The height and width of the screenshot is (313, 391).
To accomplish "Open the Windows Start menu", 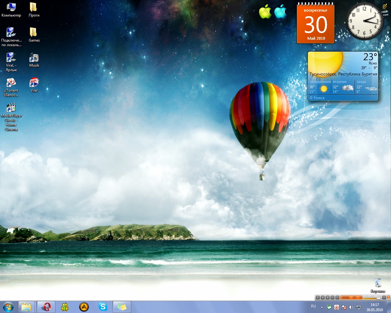I will pyautogui.click(x=8, y=307).
